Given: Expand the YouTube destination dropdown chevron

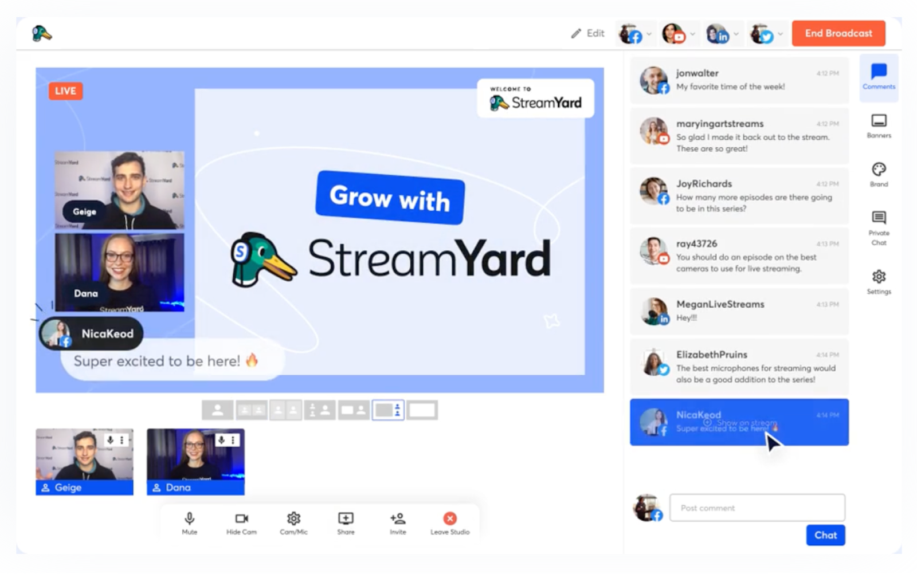Looking at the screenshot, I should coord(693,34).
